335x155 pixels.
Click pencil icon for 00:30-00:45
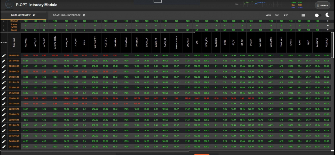[4, 66]
